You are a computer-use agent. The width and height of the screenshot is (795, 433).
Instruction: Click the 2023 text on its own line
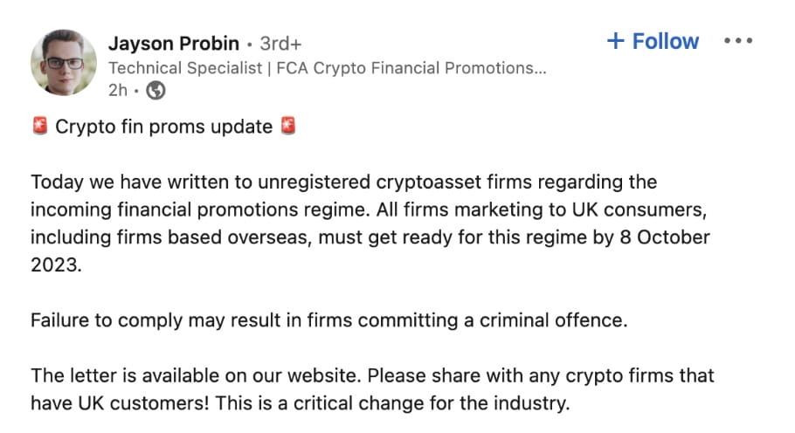point(55,265)
